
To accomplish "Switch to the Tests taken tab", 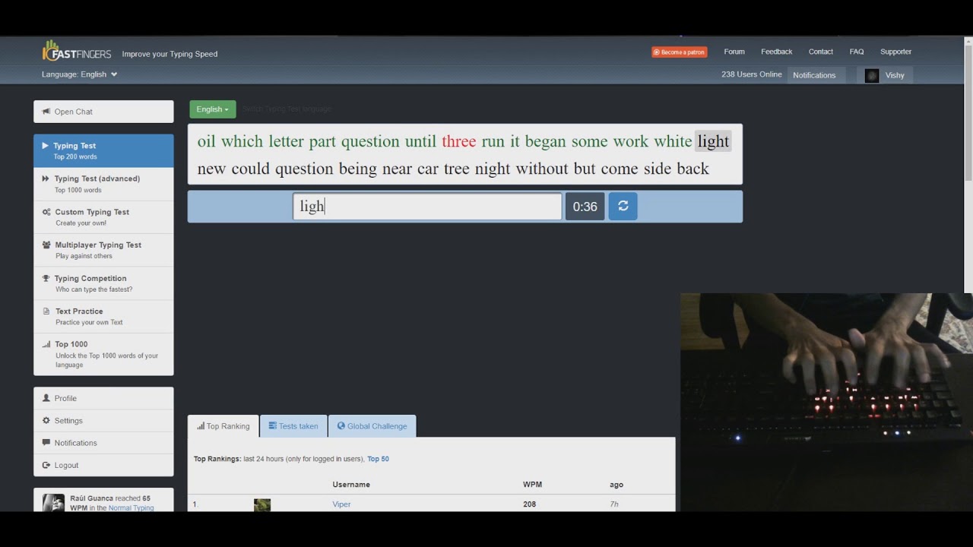I will pyautogui.click(x=293, y=426).
